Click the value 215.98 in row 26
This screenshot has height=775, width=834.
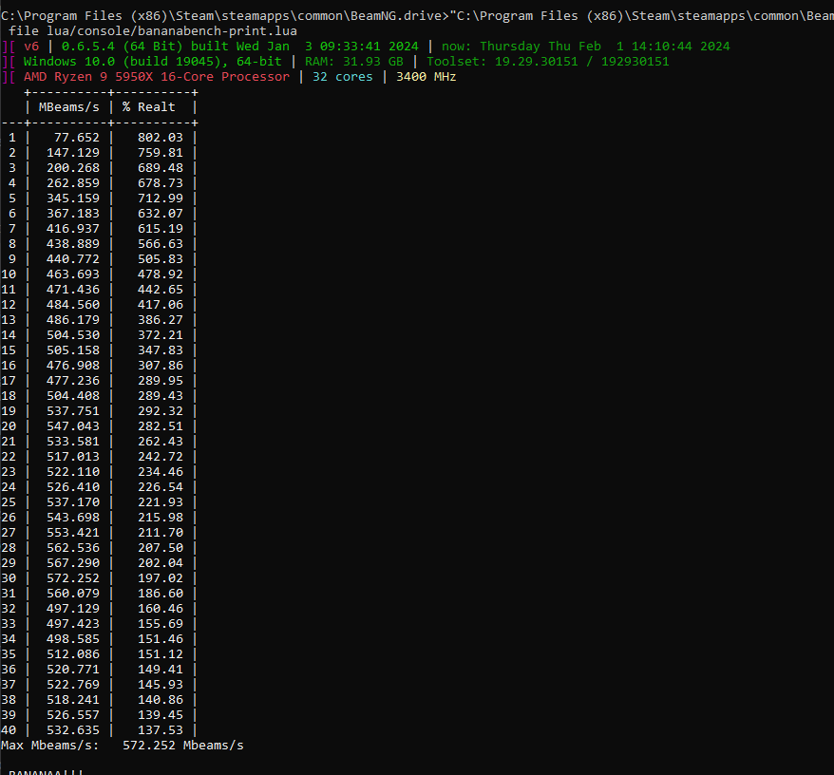coord(161,518)
